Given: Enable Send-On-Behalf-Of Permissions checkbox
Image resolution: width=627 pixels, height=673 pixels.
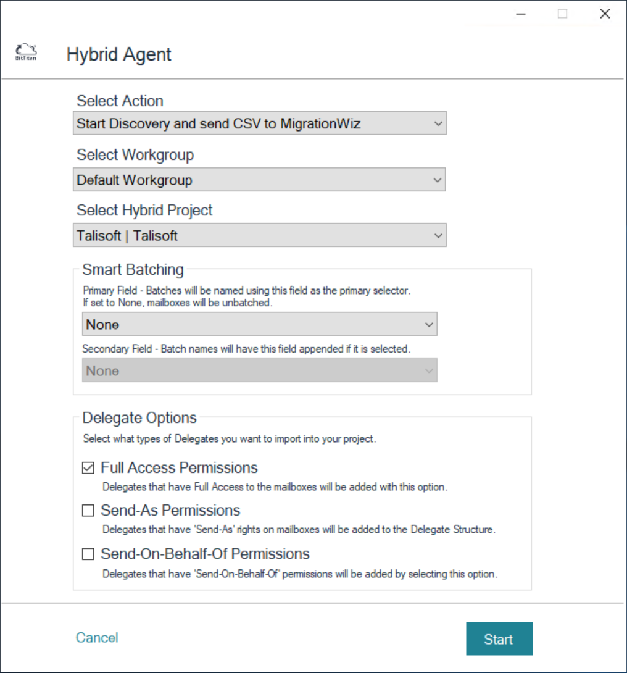Looking at the screenshot, I should [x=88, y=554].
